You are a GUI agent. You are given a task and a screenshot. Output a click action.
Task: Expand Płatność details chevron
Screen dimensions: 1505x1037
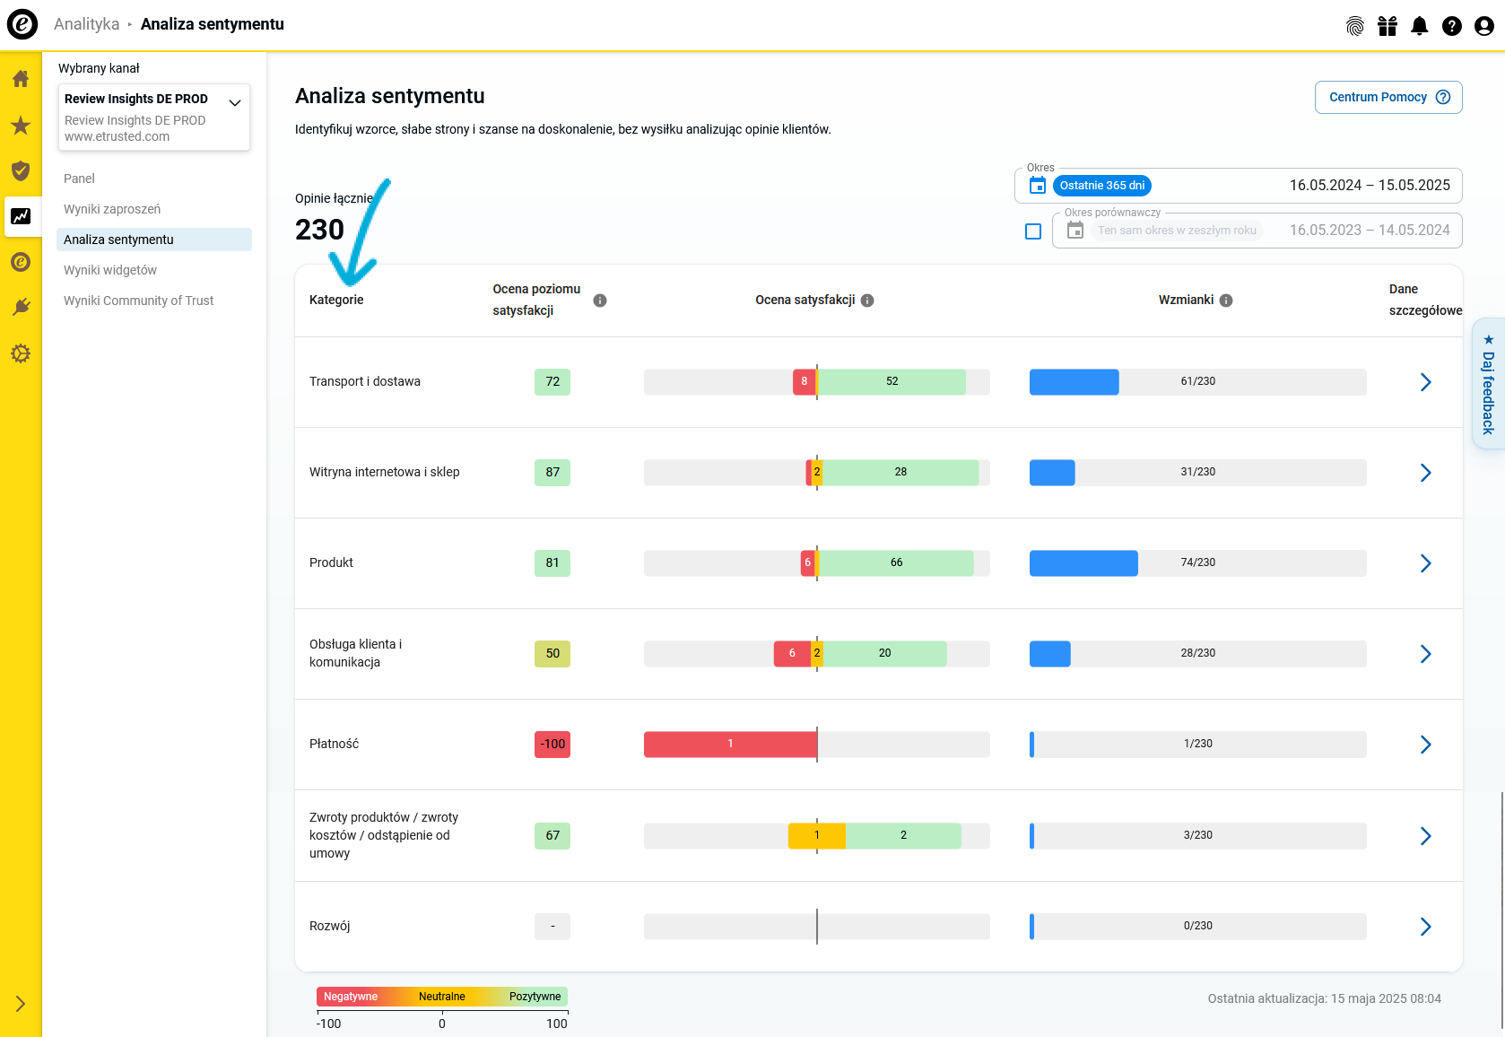pyautogui.click(x=1425, y=745)
